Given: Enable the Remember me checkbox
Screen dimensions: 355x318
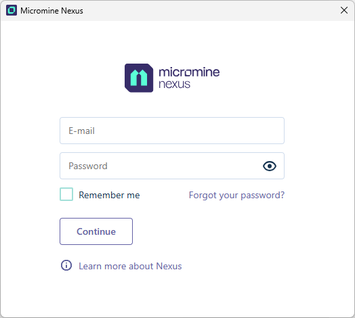Looking at the screenshot, I should click(66, 194).
